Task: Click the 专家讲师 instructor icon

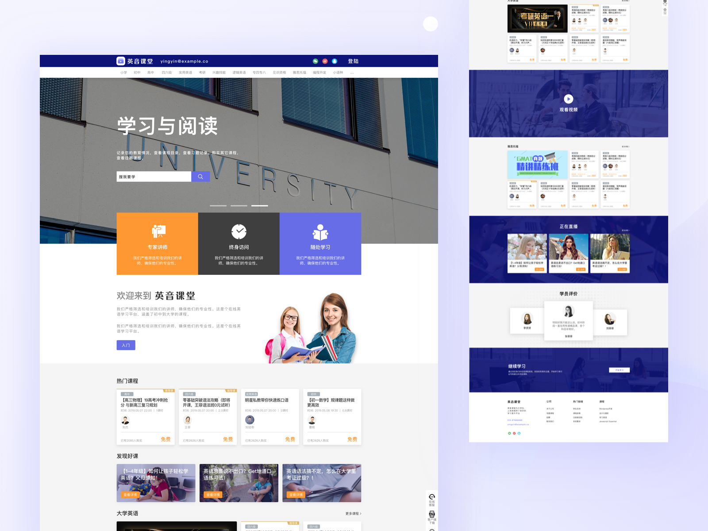Action: [x=158, y=231]
